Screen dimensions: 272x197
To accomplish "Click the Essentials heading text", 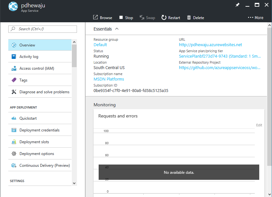I will [103, 29].
